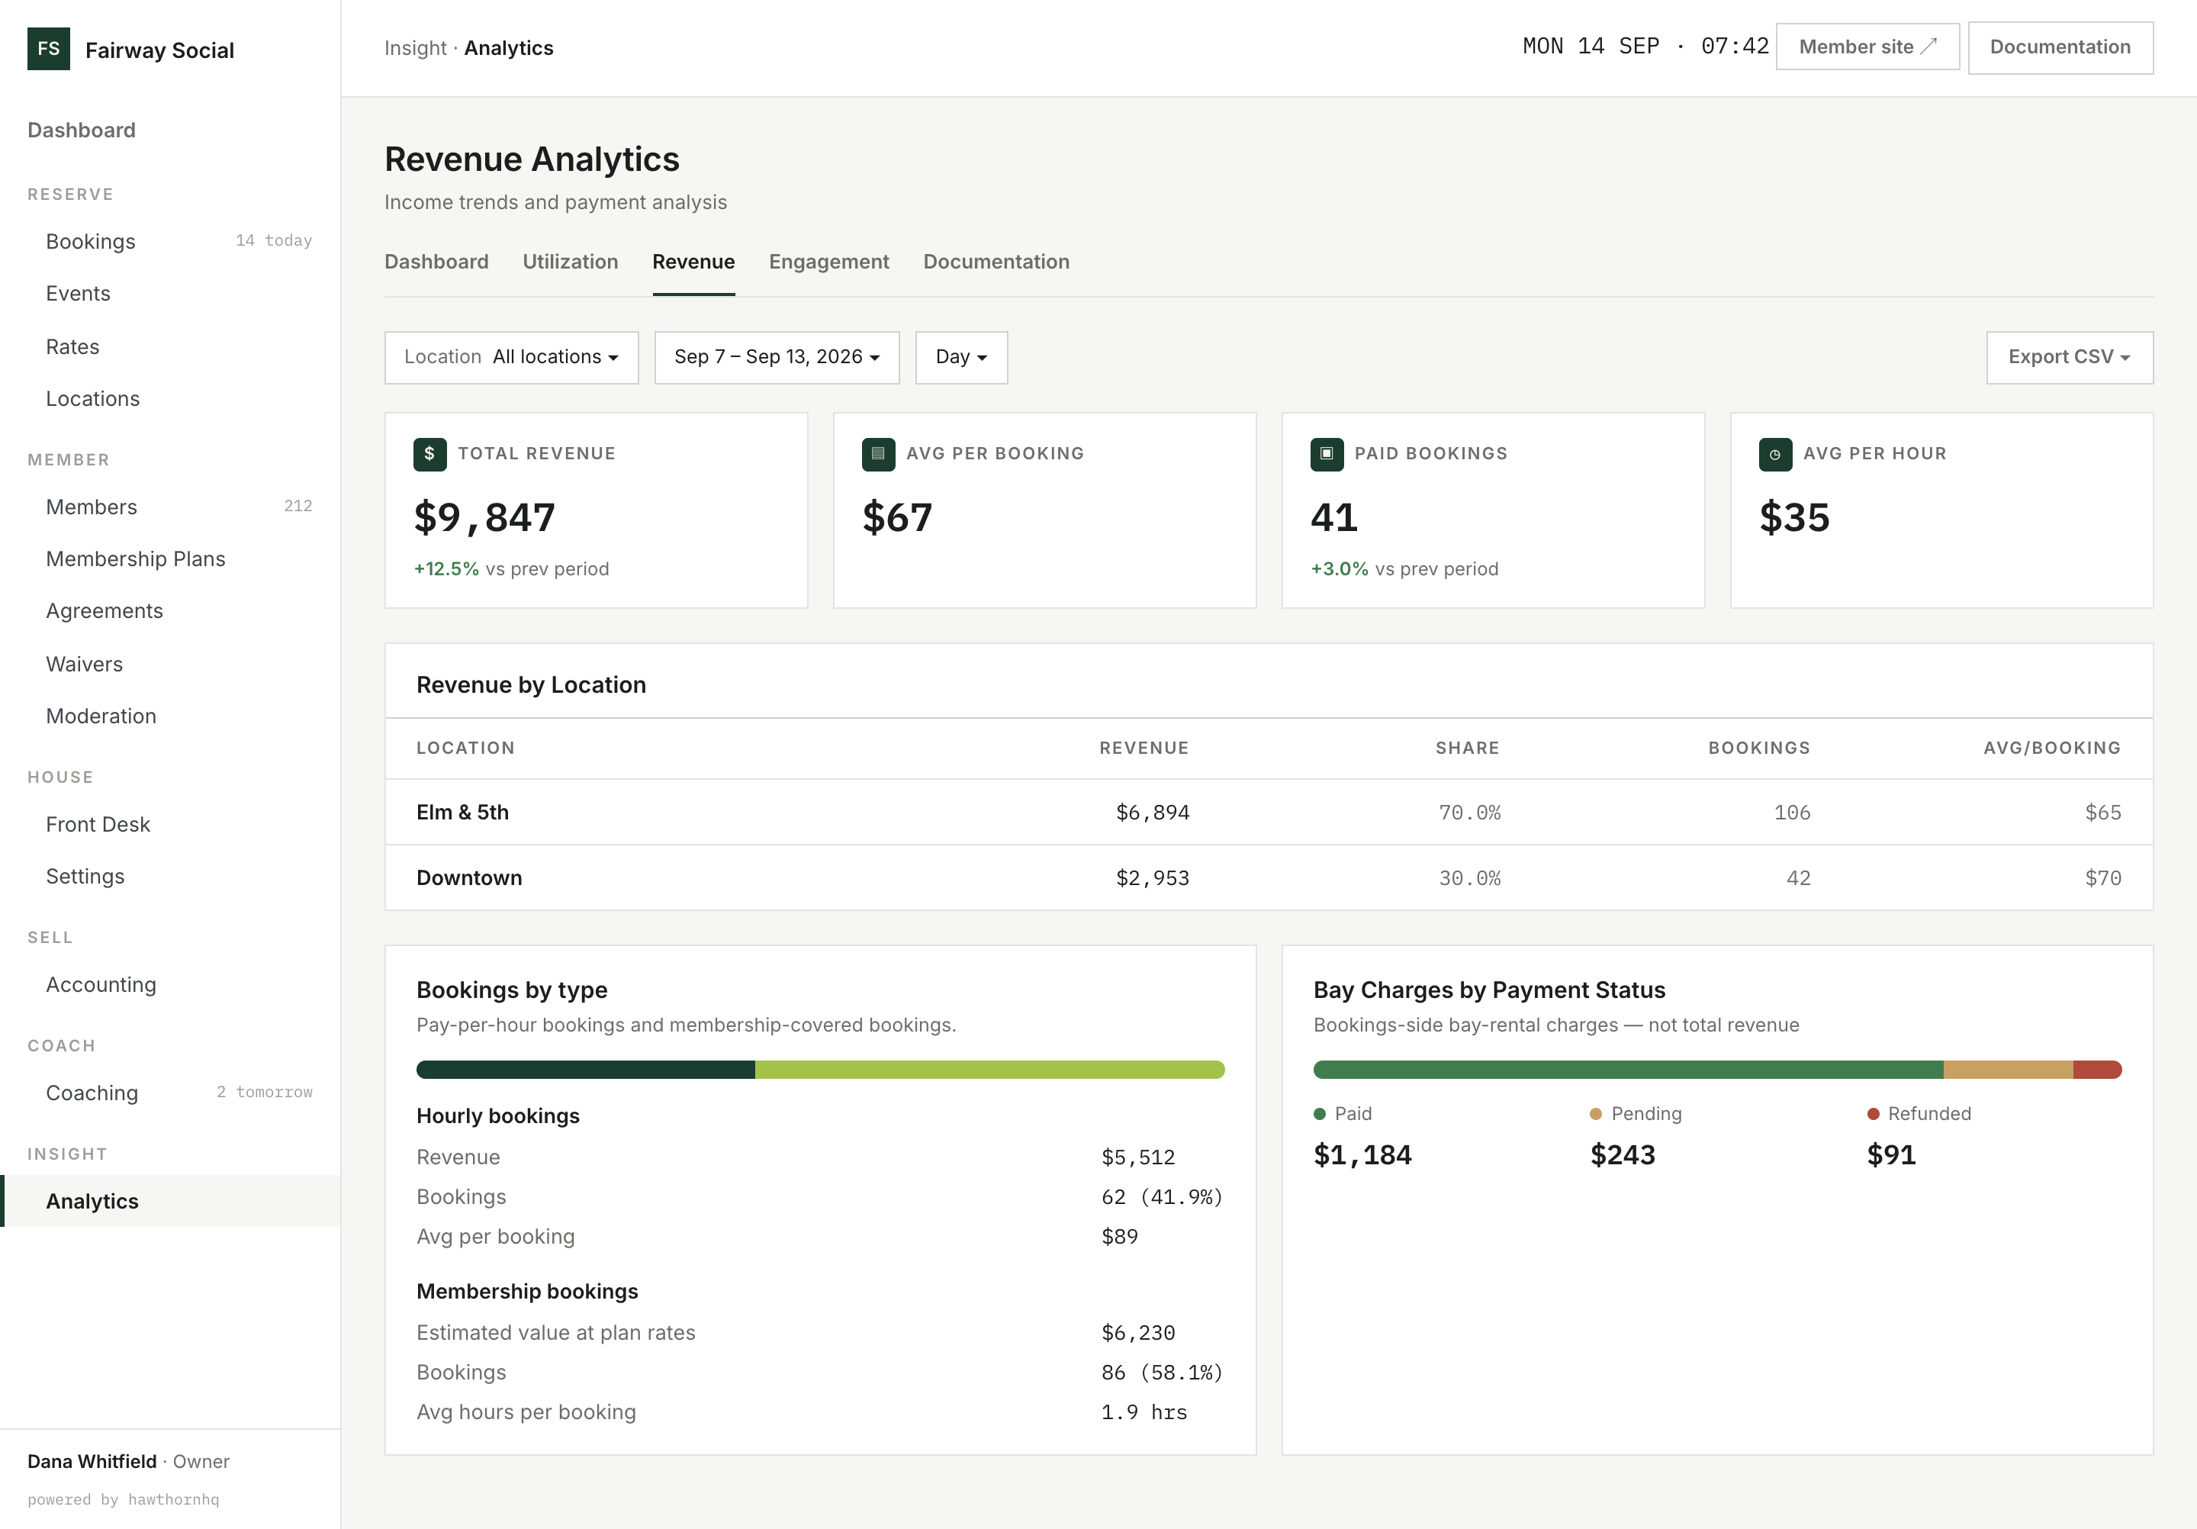The image size is (2197, 1529).
Task: Click the $9,847 total revenue value
Action: [x=484, y=517]
